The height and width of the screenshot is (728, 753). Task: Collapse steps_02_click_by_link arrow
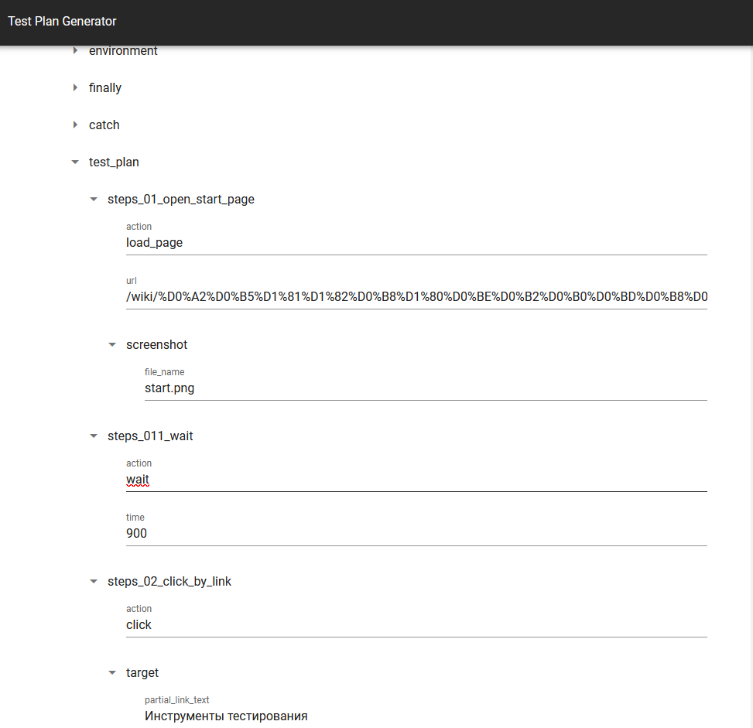(94, 582)
